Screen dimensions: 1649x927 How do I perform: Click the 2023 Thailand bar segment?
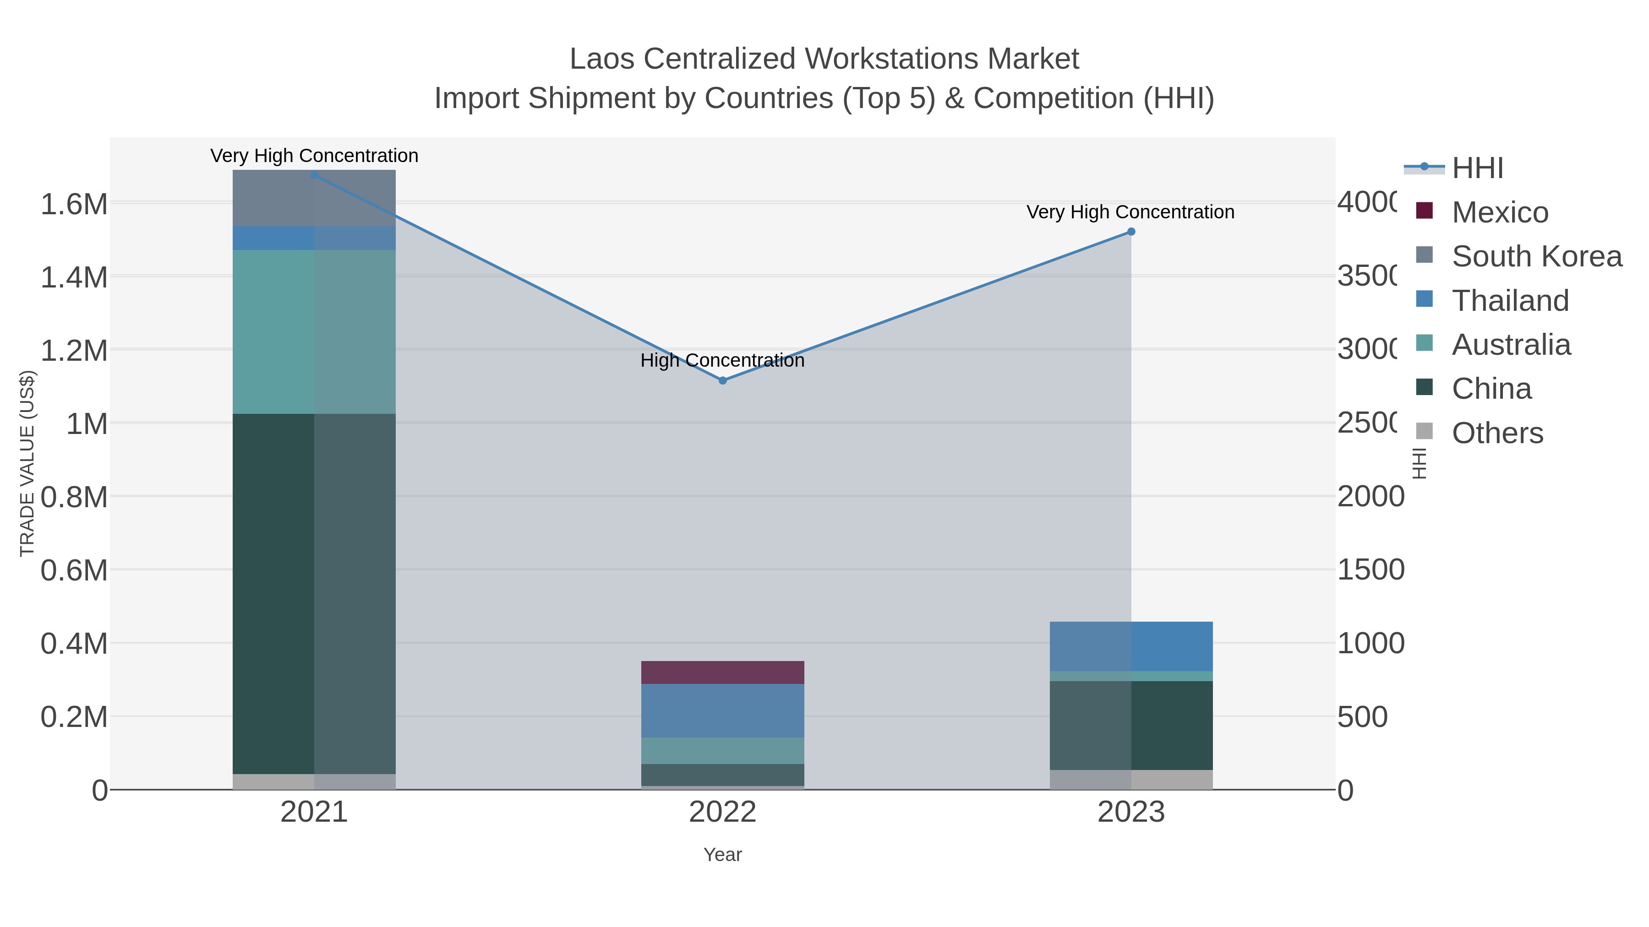coord(1131,646)
